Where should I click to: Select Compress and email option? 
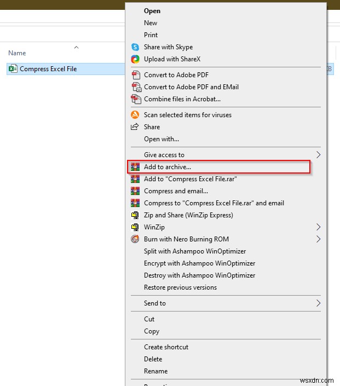[x=176, y=191]
